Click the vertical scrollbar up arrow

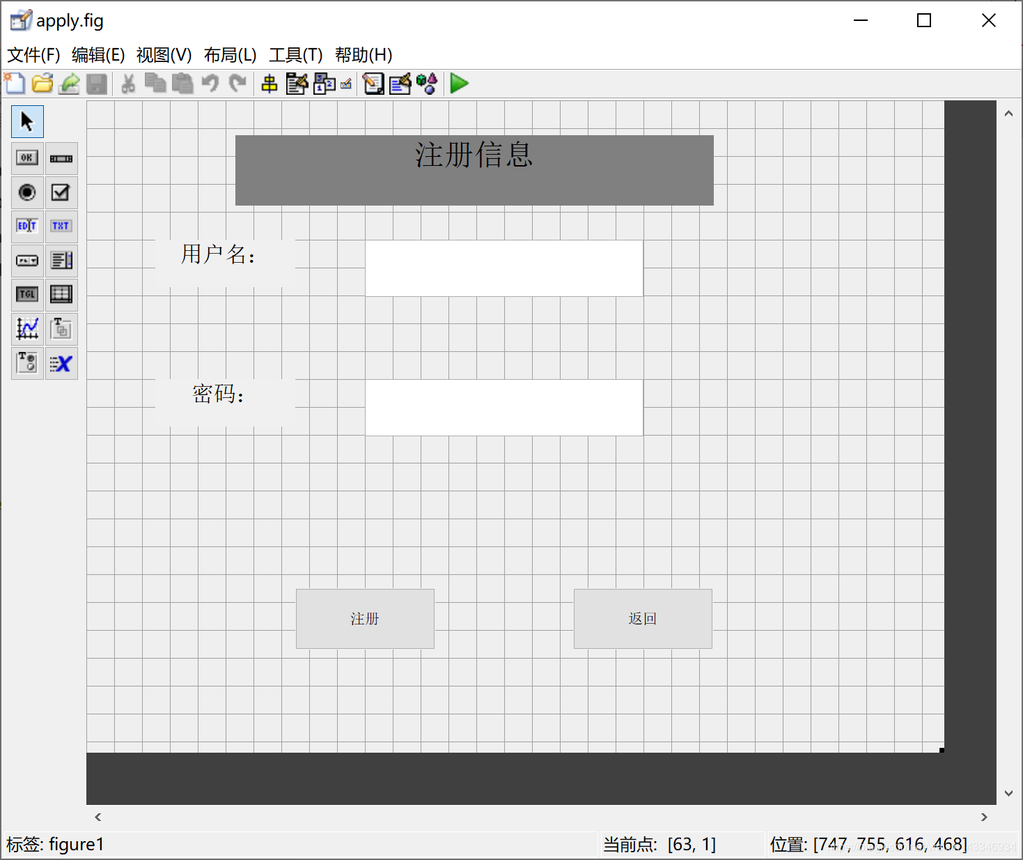(1008, 113)
